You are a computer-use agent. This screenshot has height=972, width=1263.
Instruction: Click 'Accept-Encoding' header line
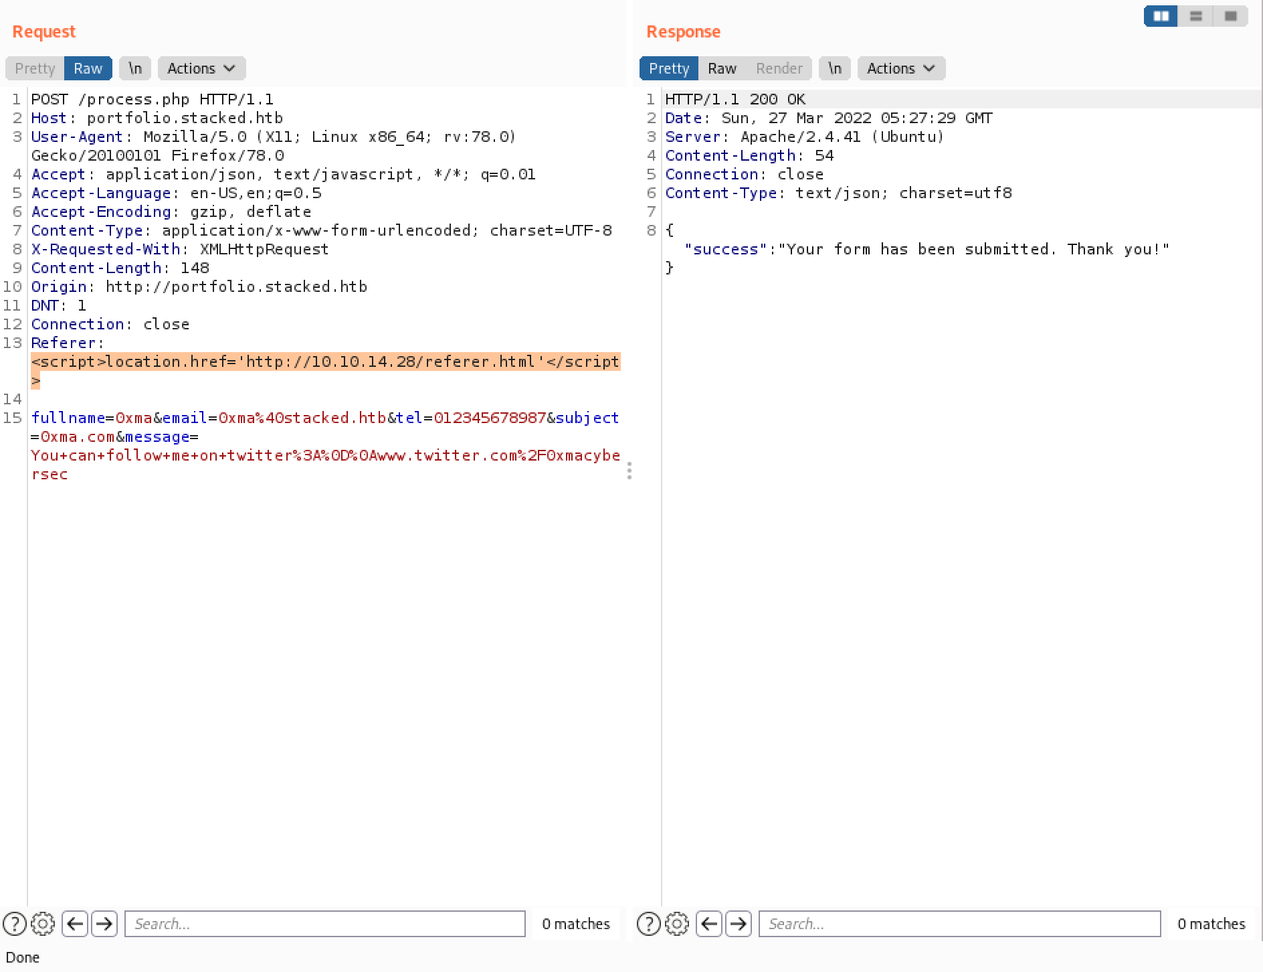coord(171,212)
